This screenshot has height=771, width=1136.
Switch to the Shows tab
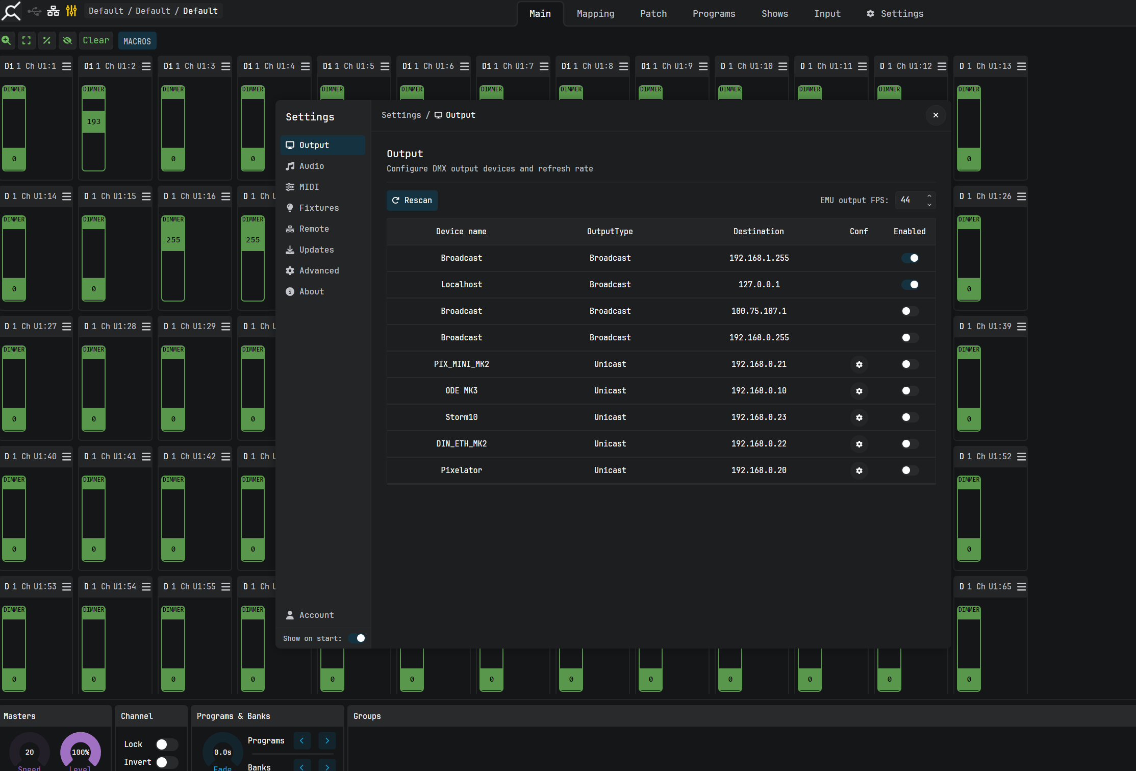click(775, 14)
